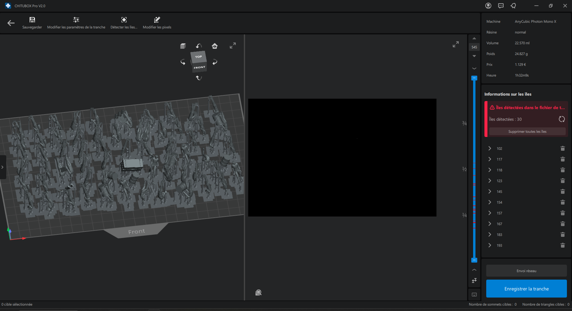Rotate view with the arrow left of the cube

183,62
